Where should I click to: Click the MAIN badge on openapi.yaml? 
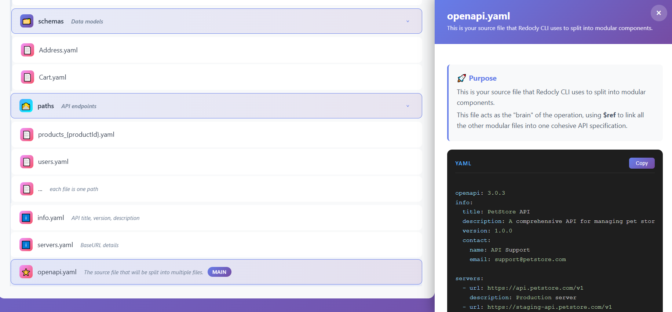(219, 272)
